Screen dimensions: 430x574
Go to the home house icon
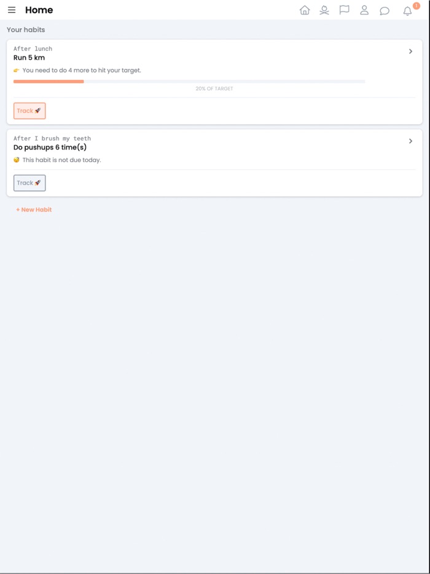point(305,10)
